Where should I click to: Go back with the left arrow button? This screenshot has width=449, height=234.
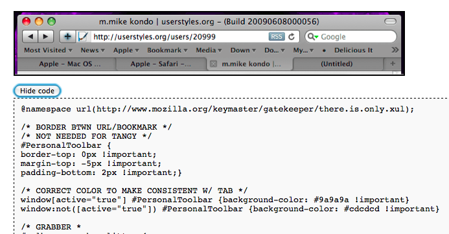(x=30, y=37)
